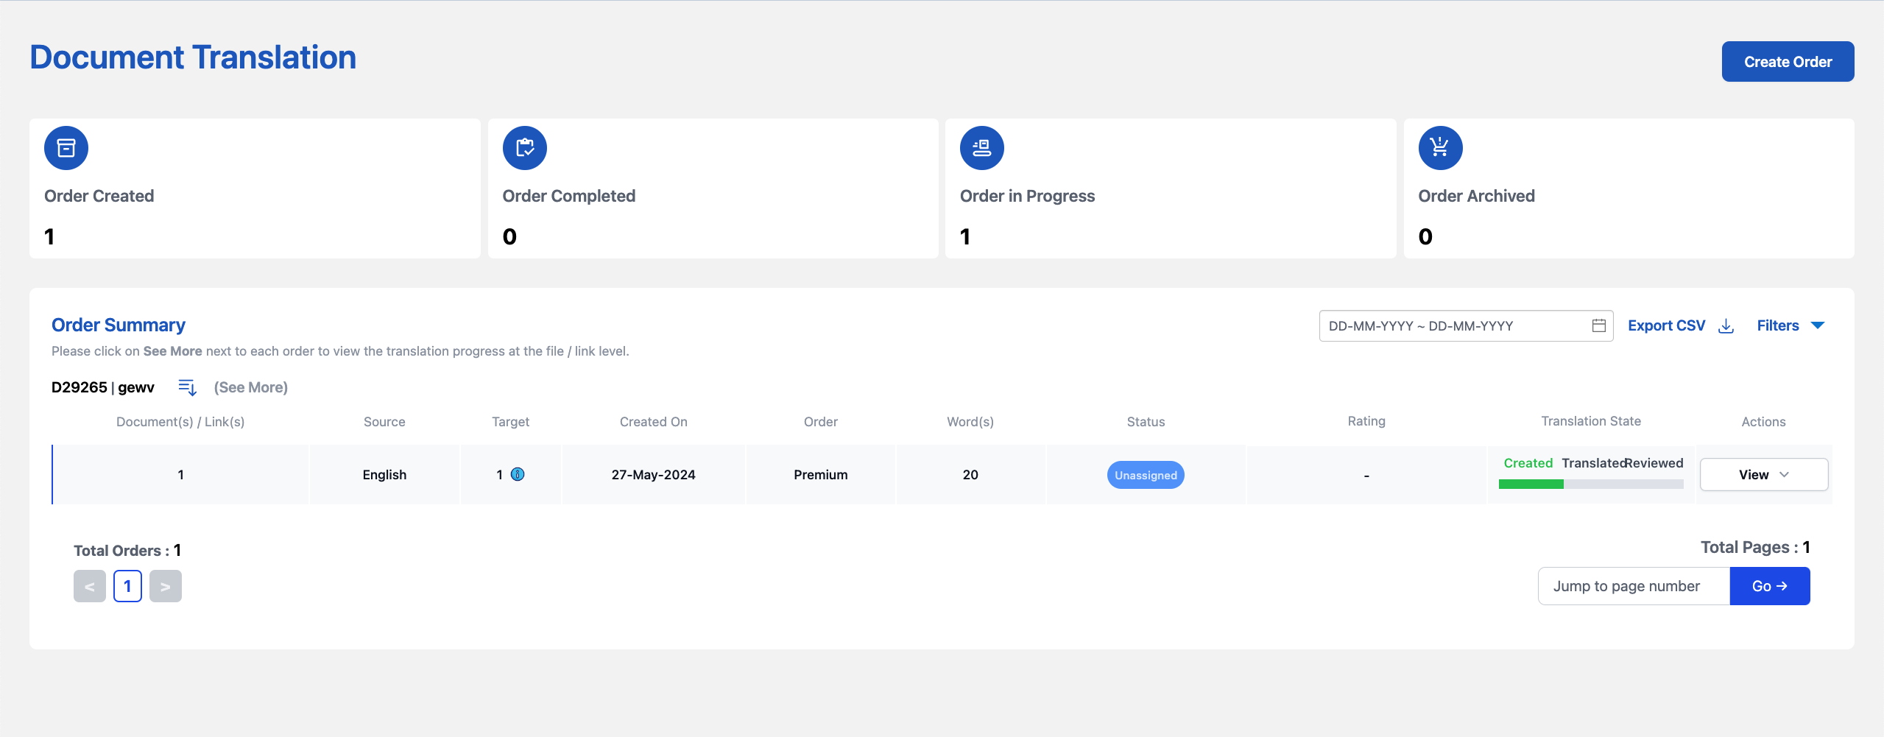Click the Created state label
This screenshot has width=1884, height=737.
pyautogui.click(x=1528, y=463)
